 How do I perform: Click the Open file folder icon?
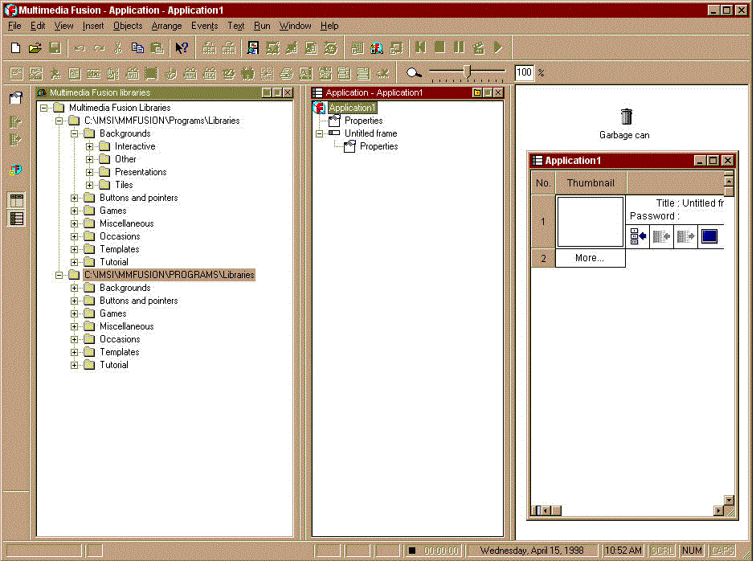point(35,47)
